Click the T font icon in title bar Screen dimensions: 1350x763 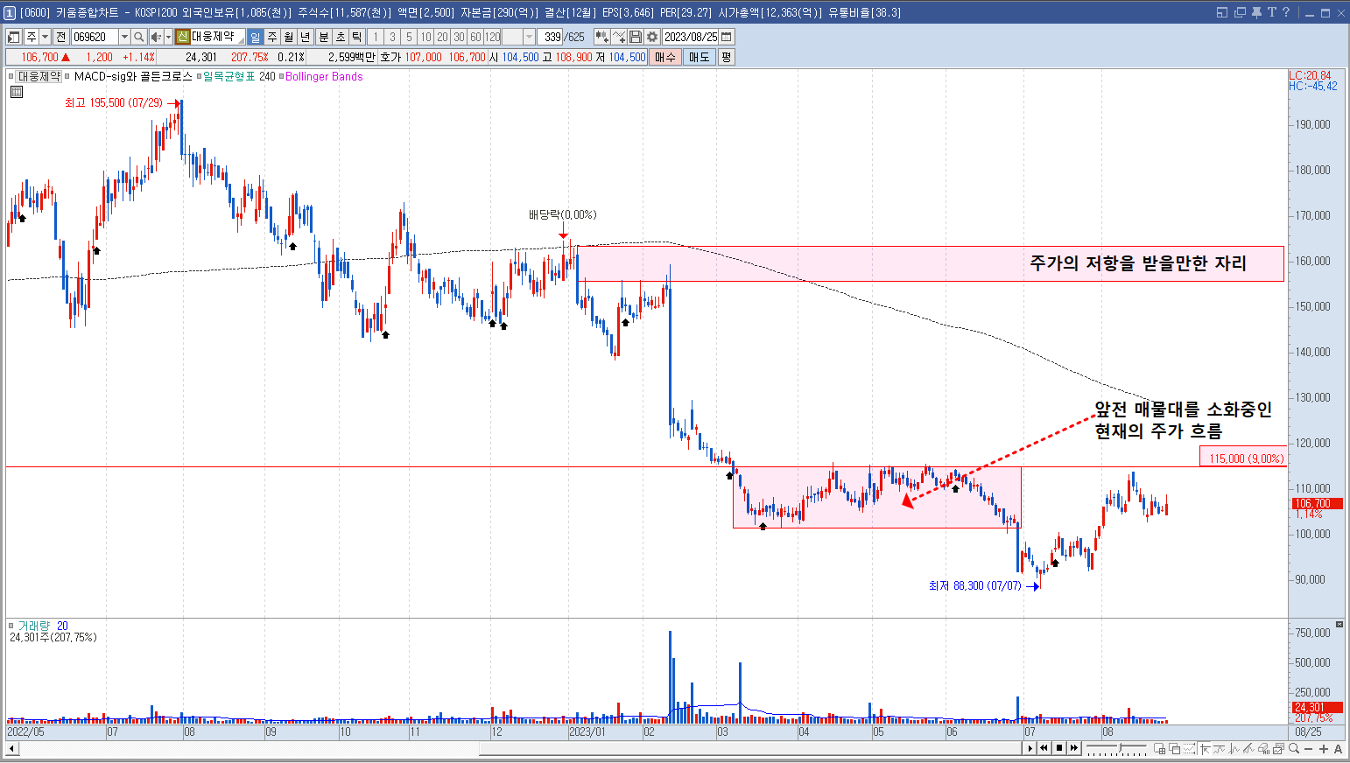1271,12
